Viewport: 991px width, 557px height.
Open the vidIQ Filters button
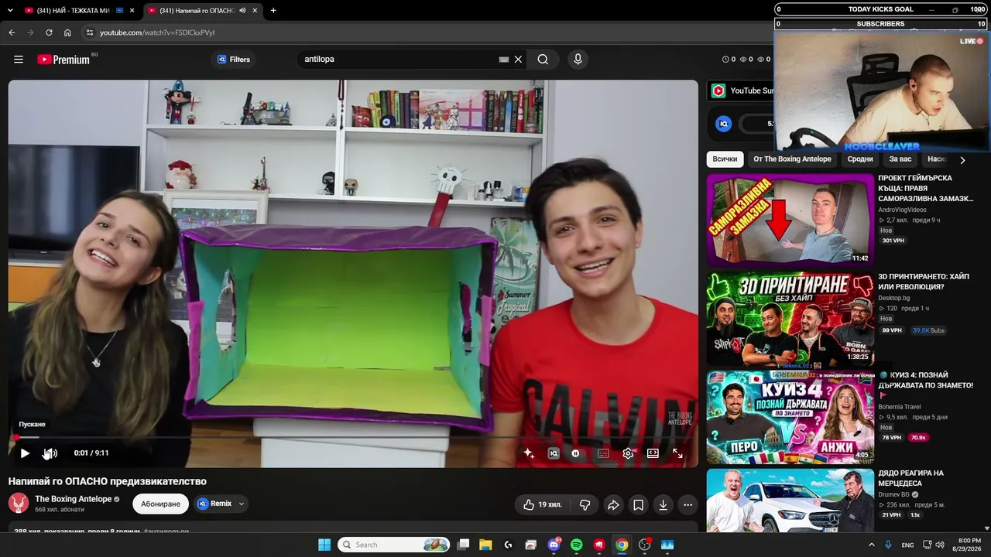(233, 60)
